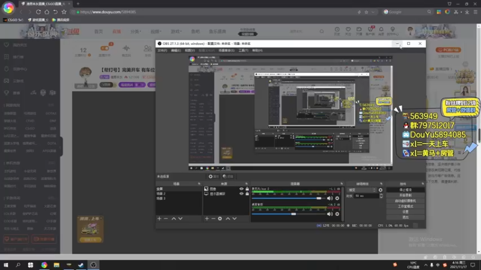The image size is (481, 270).
Task: Open 排行榜 ranking icon in Douyu sidebar
Action: pos(7,56)
